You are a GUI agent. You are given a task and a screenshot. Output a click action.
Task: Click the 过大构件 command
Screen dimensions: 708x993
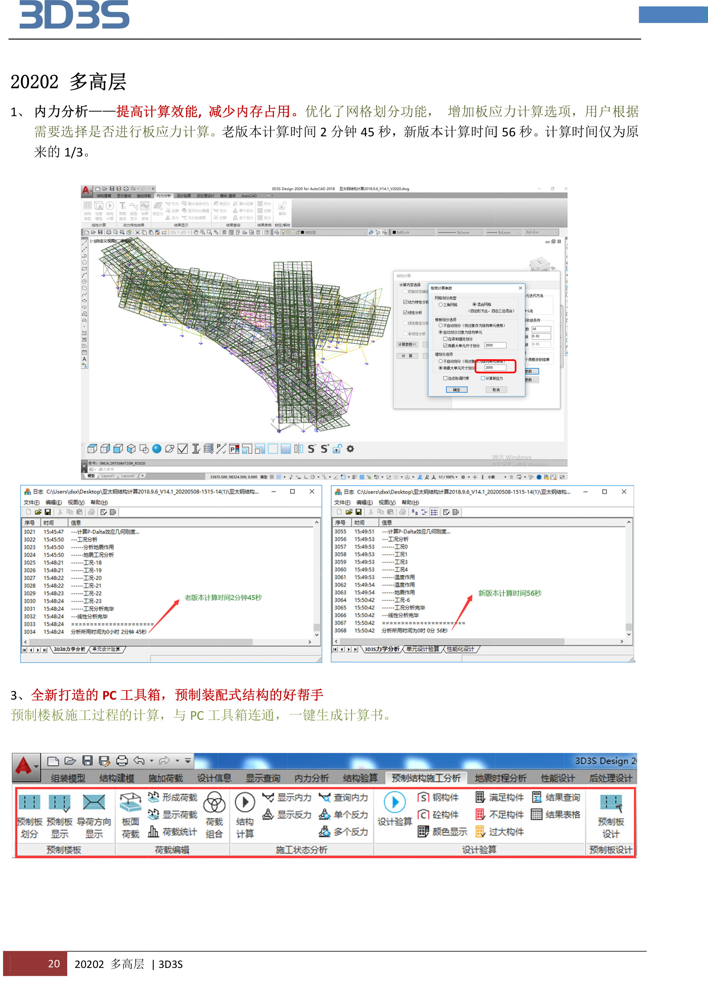tap(499, 832)
